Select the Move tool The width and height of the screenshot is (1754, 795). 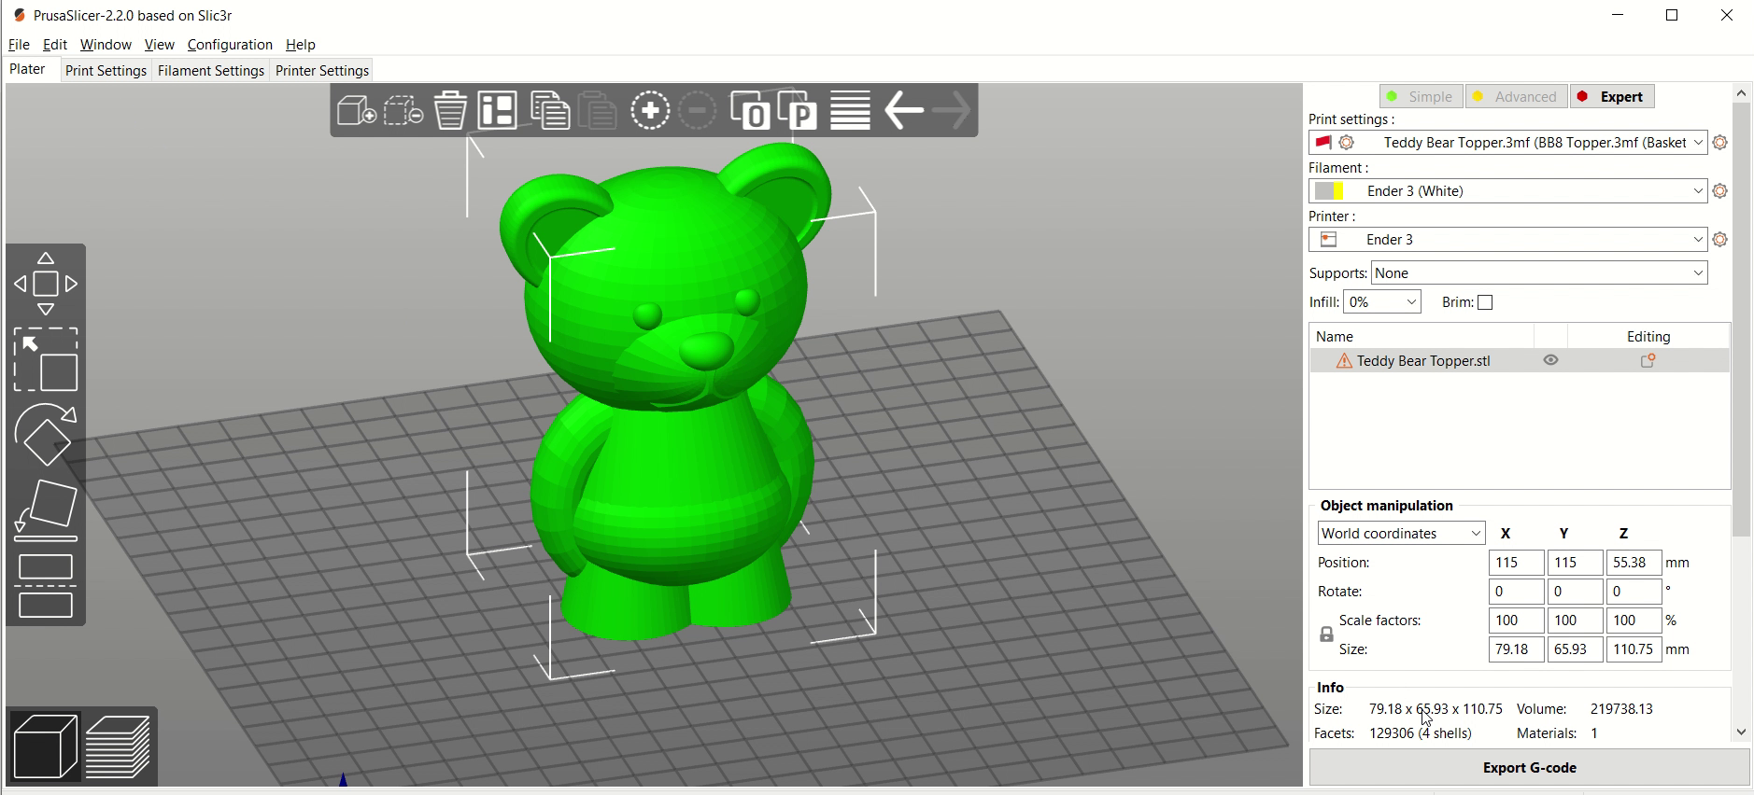[x=45, y=284]
